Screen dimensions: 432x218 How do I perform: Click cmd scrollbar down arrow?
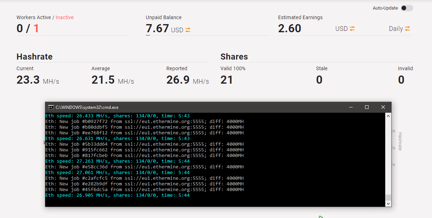coord(388,203)
